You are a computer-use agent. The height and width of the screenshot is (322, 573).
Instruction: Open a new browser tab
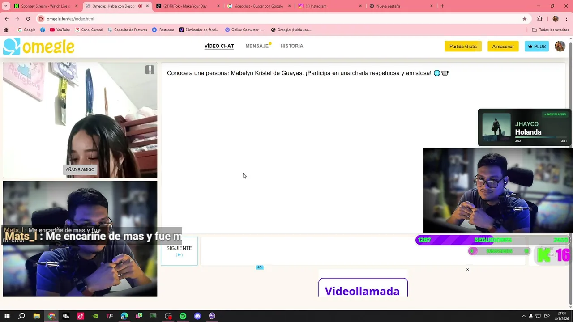coord(442,6)
